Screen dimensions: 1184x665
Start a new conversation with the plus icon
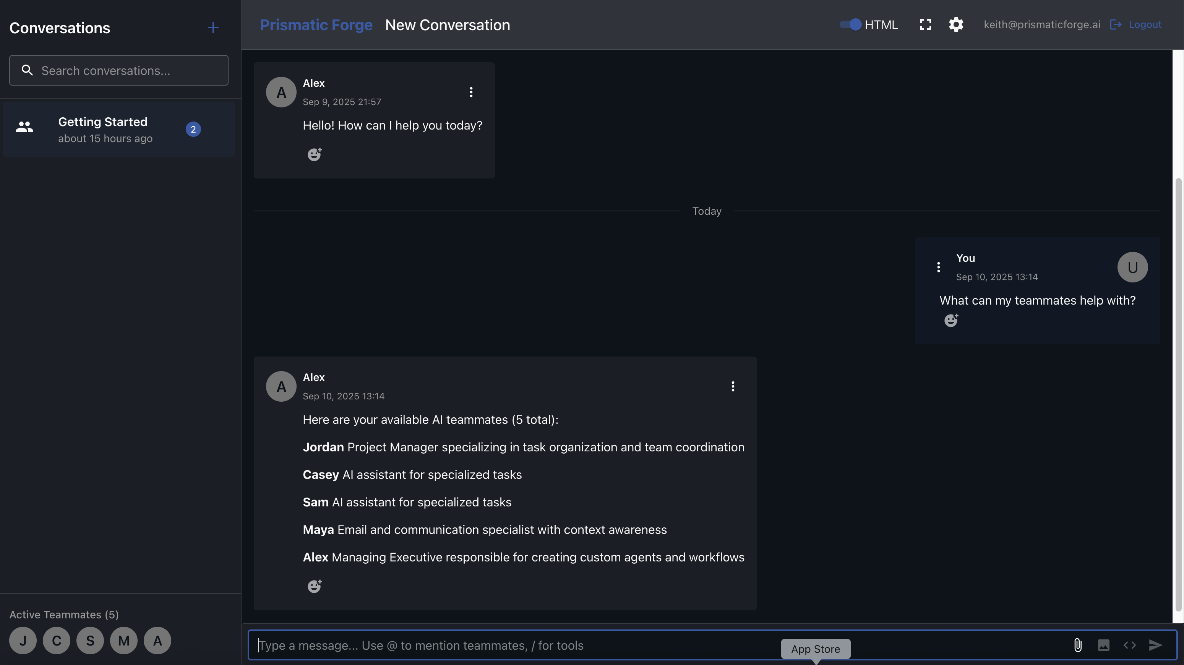click(213, 28)
